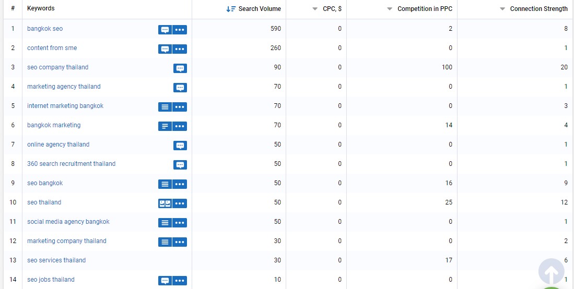574x289 pixels.
Task: Select the 90 search volume value
Action: 277,67
